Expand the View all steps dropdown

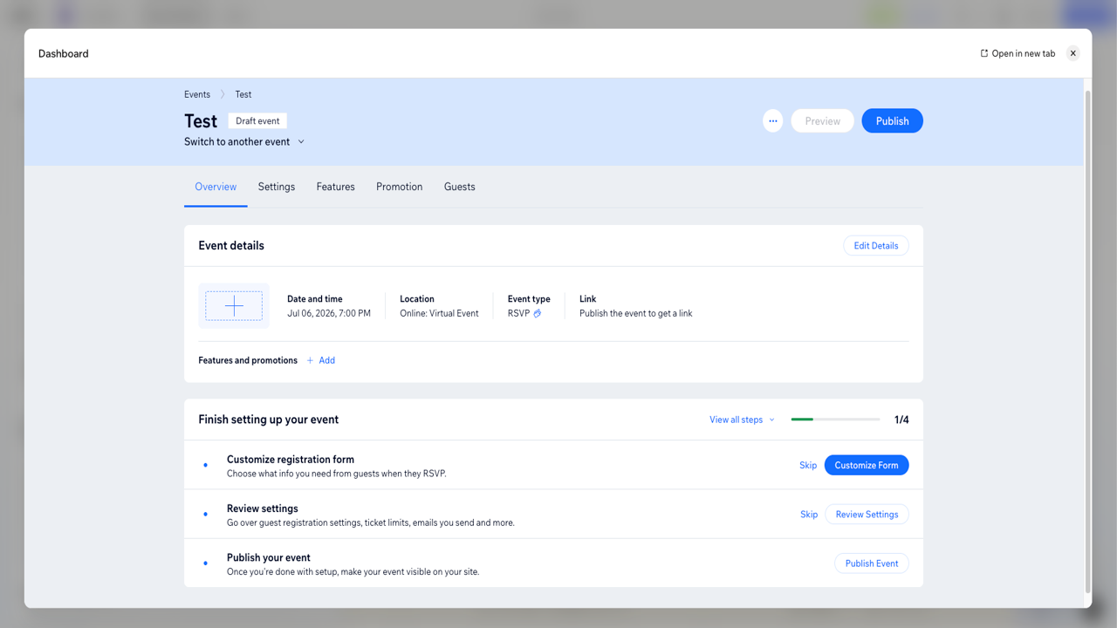pos(742,420)
